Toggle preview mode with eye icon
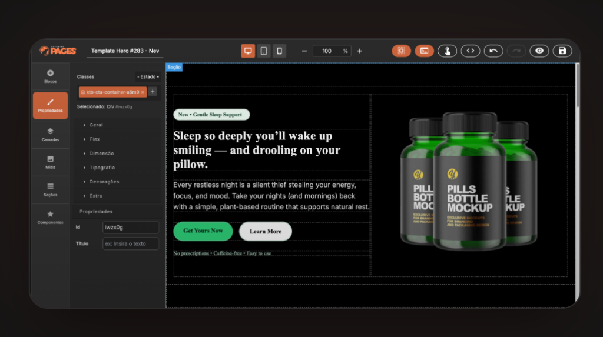 point(539,51)
